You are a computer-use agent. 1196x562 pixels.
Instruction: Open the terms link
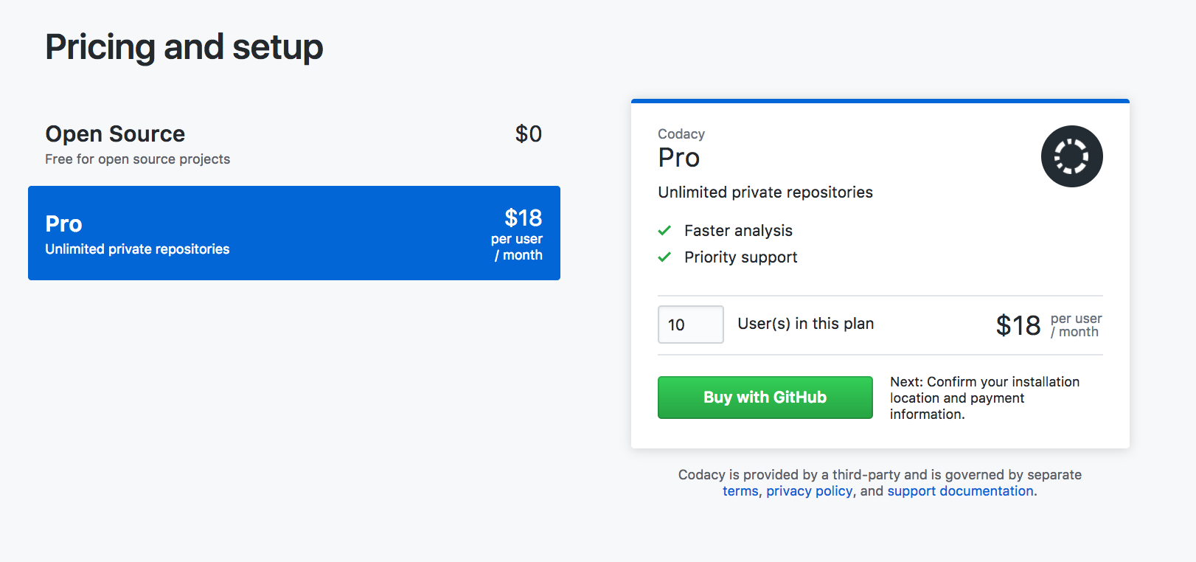click(740, 491)
